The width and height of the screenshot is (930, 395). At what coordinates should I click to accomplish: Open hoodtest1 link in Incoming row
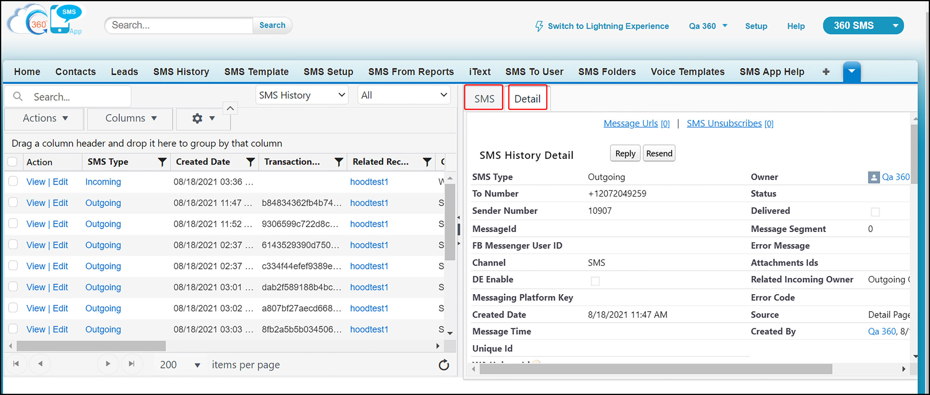point(369,182)
